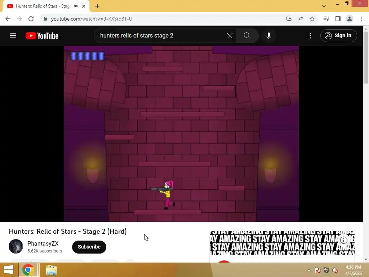
Task: Open the ad info icon on the Stay Amazing banner
Action: [x=343, y=240]
